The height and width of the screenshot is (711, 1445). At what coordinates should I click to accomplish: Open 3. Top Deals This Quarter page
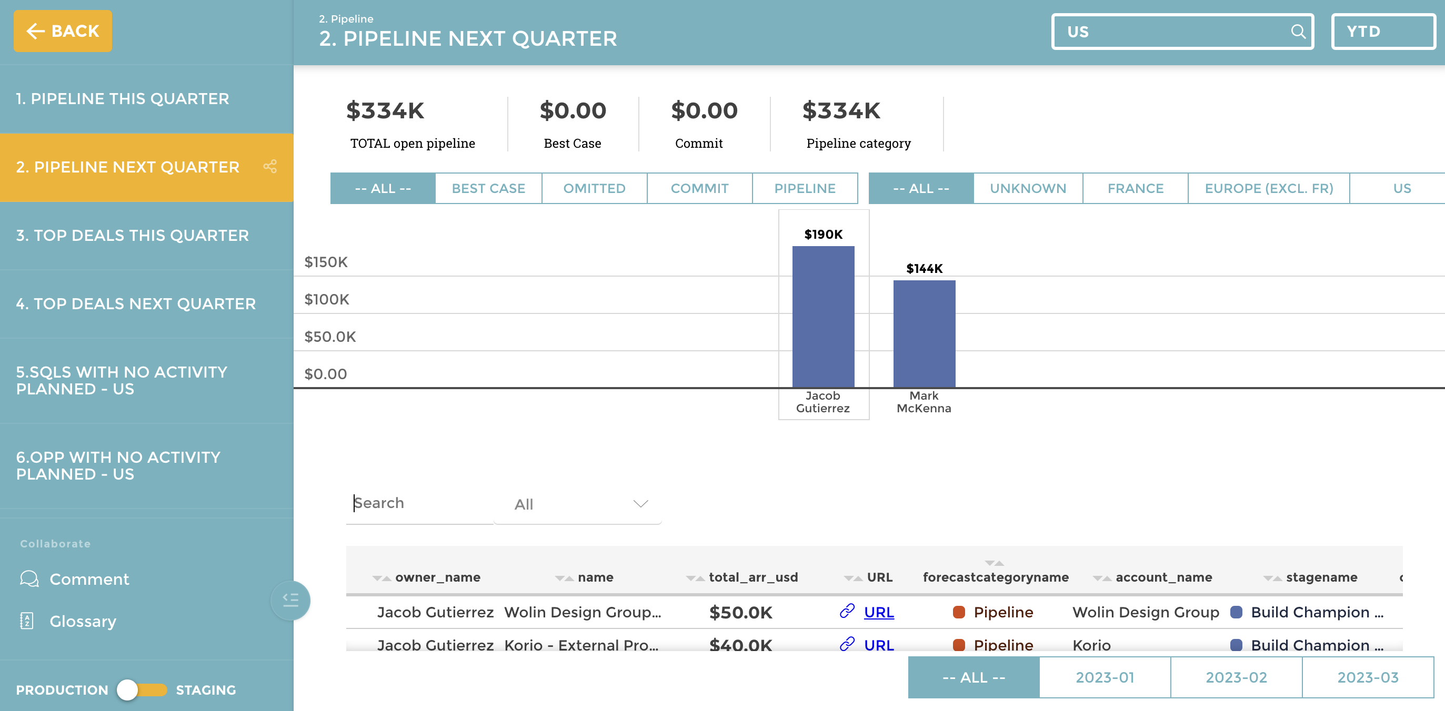(133, 236)
